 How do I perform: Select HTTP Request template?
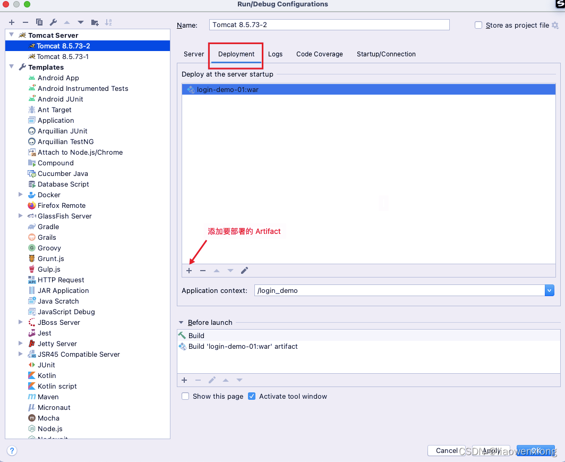(x=56, y=280)
